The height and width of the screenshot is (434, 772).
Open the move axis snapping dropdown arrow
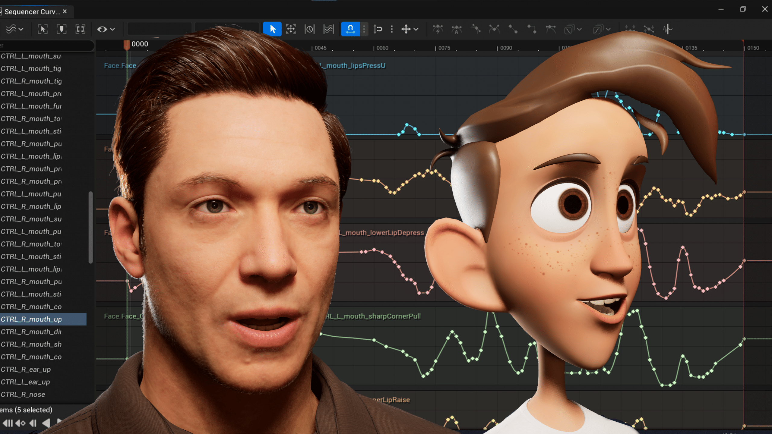pyautogui.click(x=416, y=29)
